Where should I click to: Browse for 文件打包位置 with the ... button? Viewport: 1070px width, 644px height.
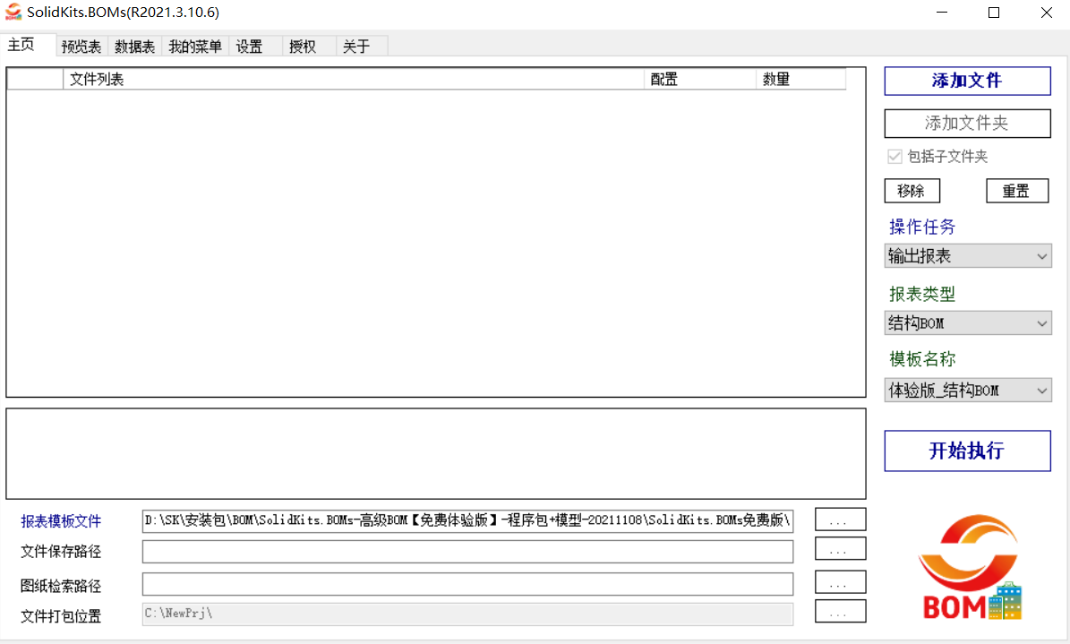[x=840, y=611]
